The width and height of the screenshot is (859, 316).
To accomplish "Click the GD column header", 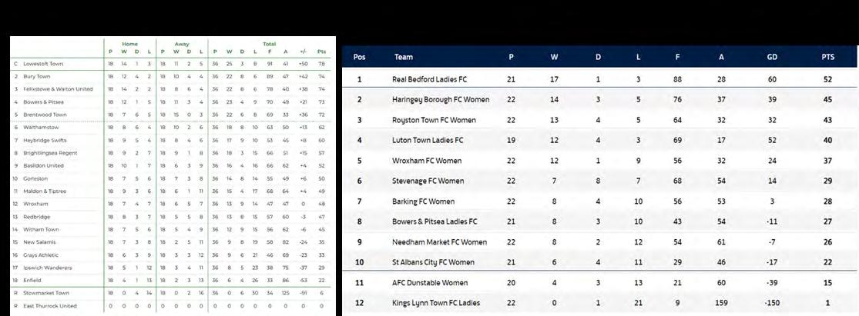I will coord(772,57).
